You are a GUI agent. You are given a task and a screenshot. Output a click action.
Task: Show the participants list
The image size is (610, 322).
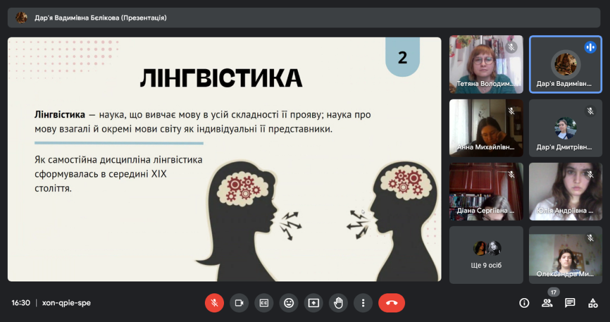point(547,303)
